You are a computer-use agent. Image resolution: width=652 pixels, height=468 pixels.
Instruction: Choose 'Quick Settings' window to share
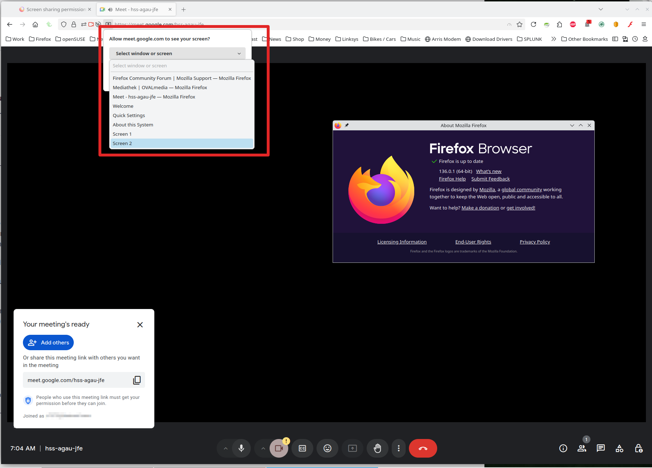[182, 115]
